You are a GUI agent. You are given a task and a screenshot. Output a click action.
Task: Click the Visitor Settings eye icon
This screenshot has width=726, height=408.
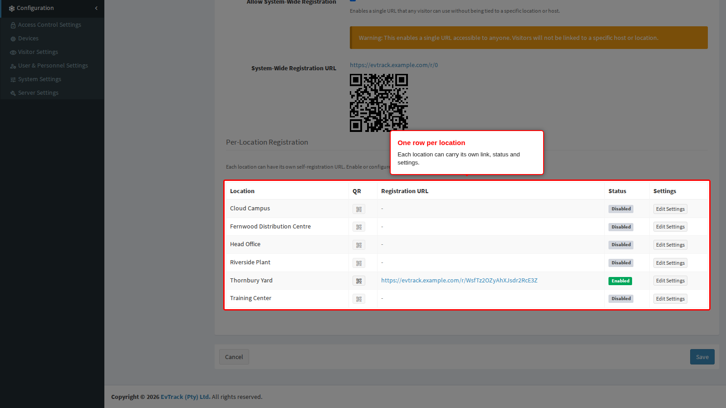click(13, 52)
